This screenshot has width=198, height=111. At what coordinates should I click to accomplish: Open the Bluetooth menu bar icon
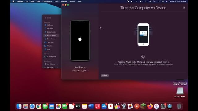[x=146, y=2]
